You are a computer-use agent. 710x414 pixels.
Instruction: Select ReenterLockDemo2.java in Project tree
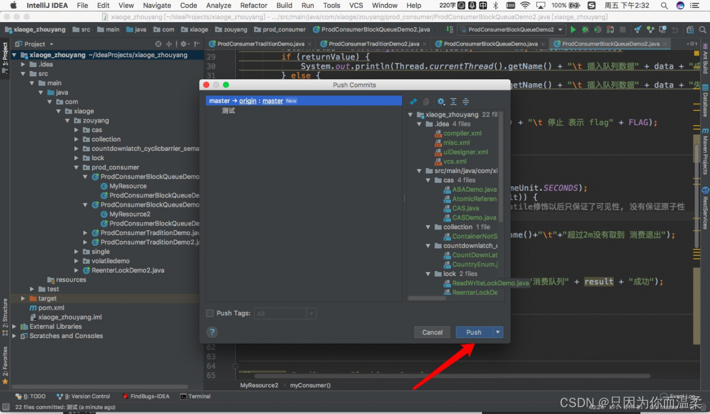point(128,270)
